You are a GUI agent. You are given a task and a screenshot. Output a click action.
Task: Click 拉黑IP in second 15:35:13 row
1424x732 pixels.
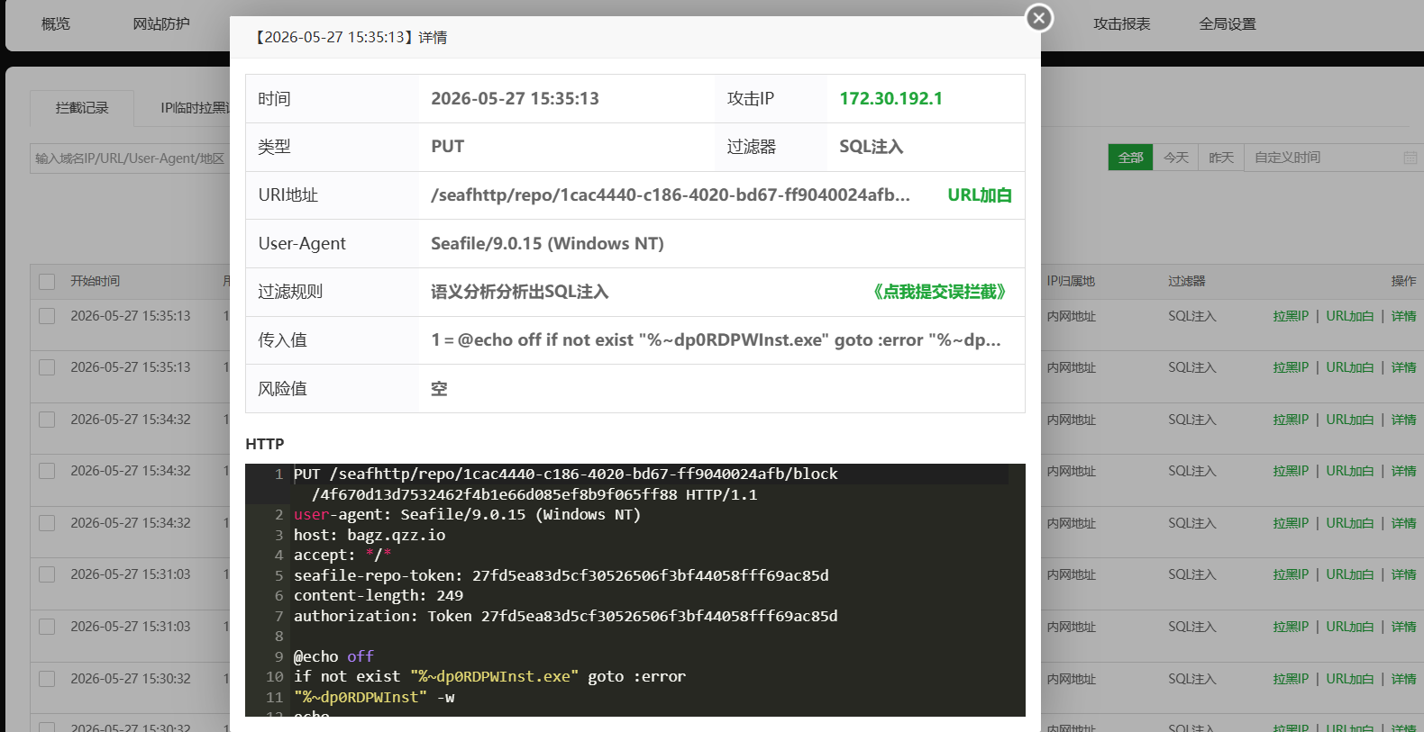click(x=1291, y=367)
